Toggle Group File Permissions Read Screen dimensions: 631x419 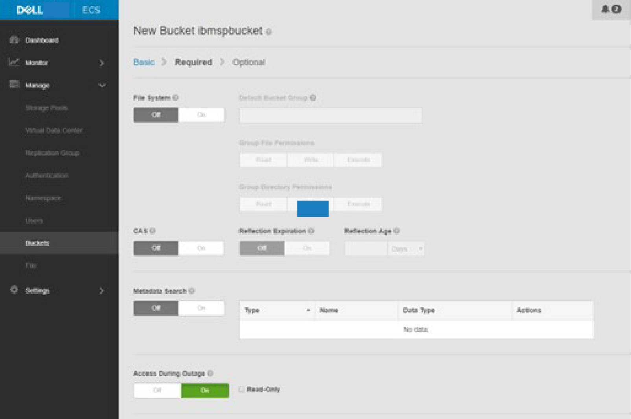[263, 160]
